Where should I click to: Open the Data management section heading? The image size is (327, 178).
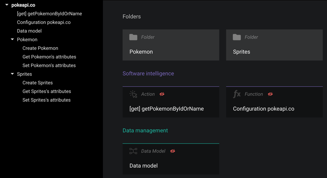coord(145,131)
